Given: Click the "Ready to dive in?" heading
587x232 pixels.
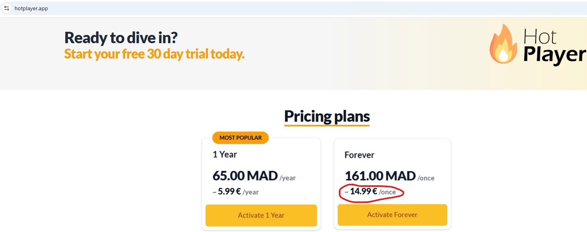Looking at the screenshot, I should tap(121, 38).
